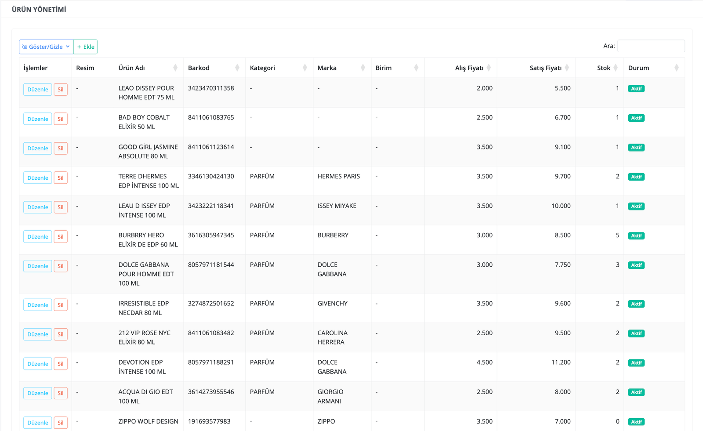The height and width of the screenshot is (431, 703).
Task: Sort table by Ürün Adı column
Action: click(149, 68)
